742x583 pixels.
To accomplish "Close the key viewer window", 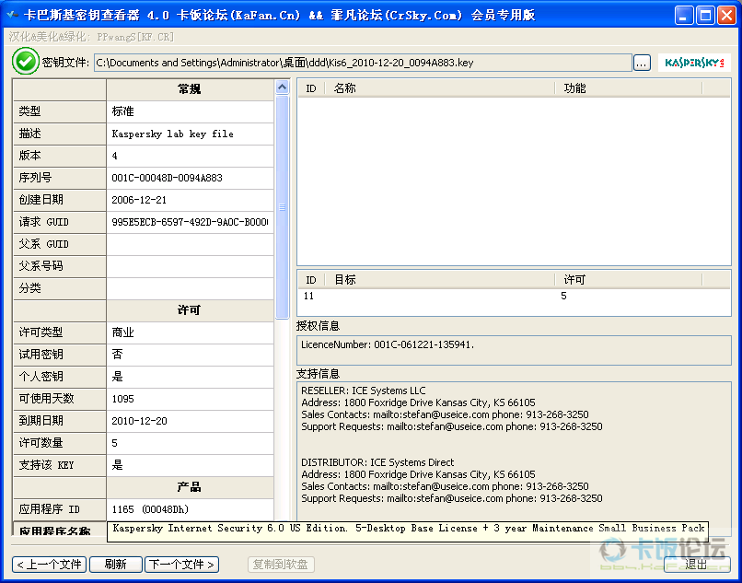I will pos(726,16).
